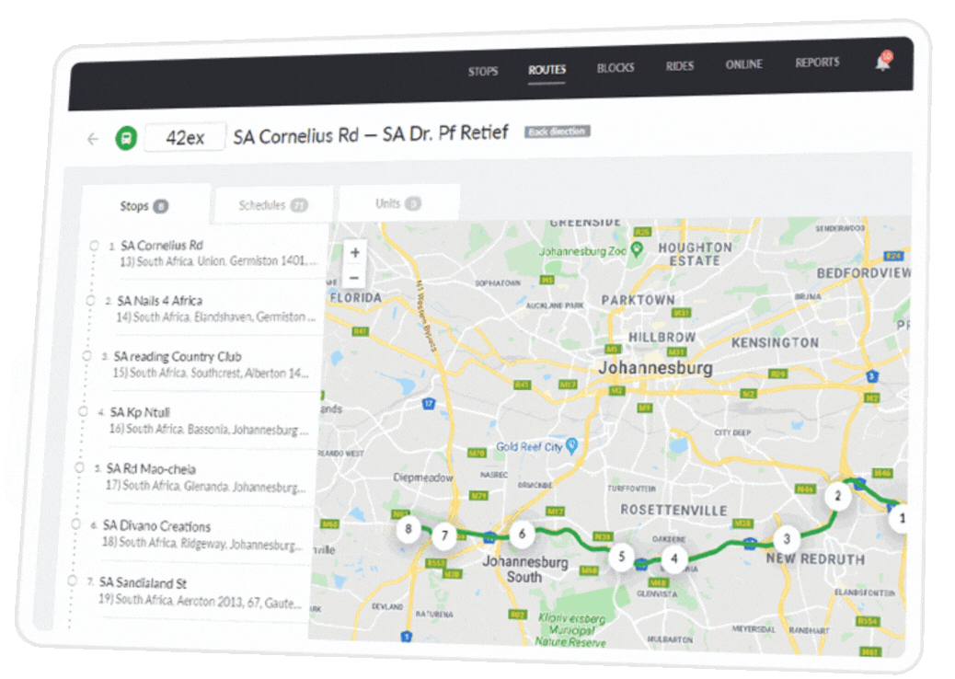
Task: Switch to the Units tab
Action: [x=397, y=203]
